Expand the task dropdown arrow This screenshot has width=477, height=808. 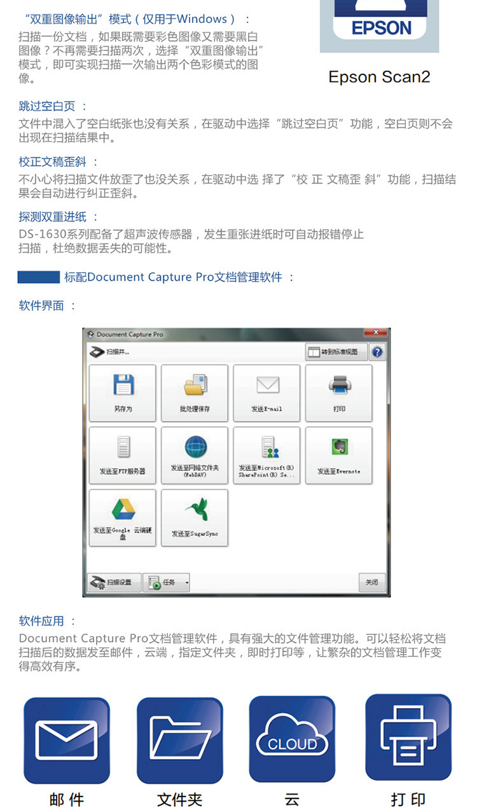coord(186,582)
